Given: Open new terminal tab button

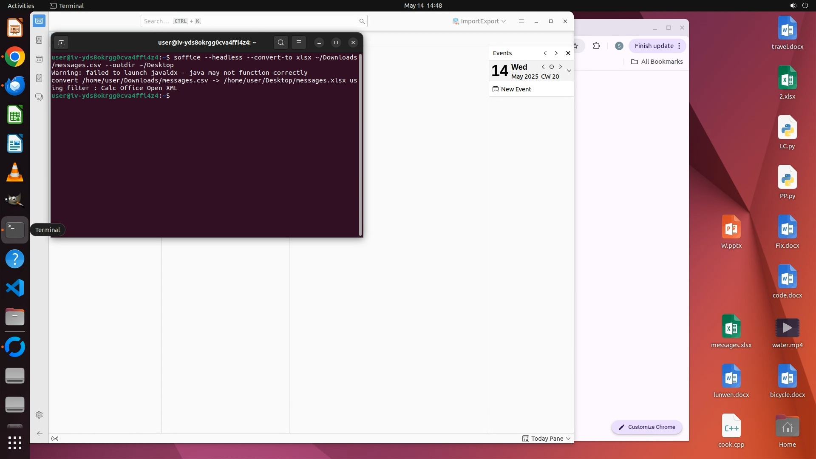Looking at the screenshot, I should (61, 42).
